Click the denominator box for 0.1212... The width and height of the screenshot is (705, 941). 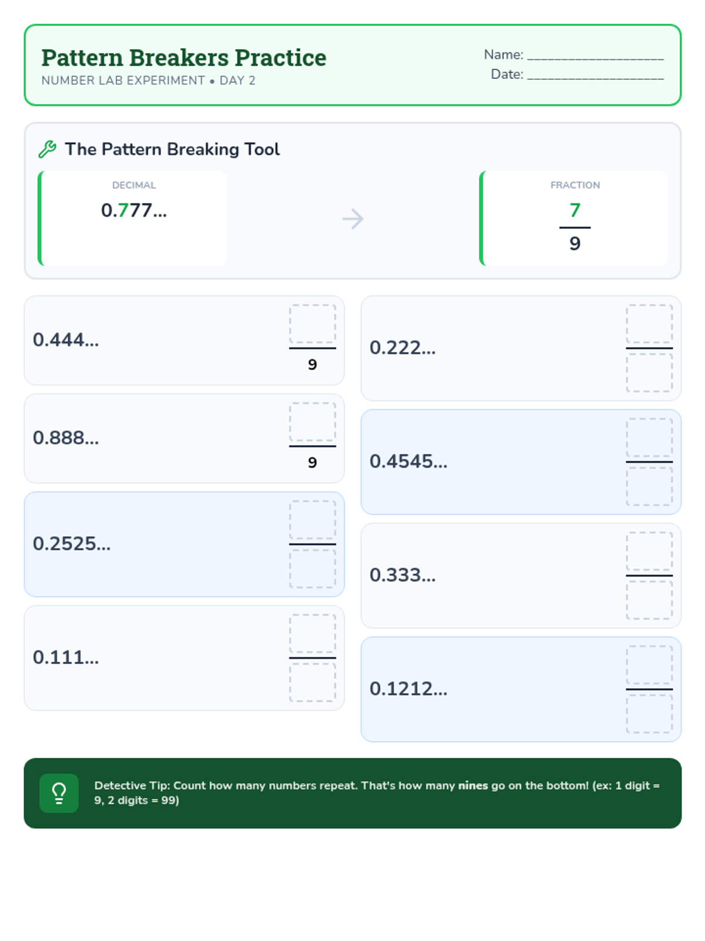click(649, 713)
